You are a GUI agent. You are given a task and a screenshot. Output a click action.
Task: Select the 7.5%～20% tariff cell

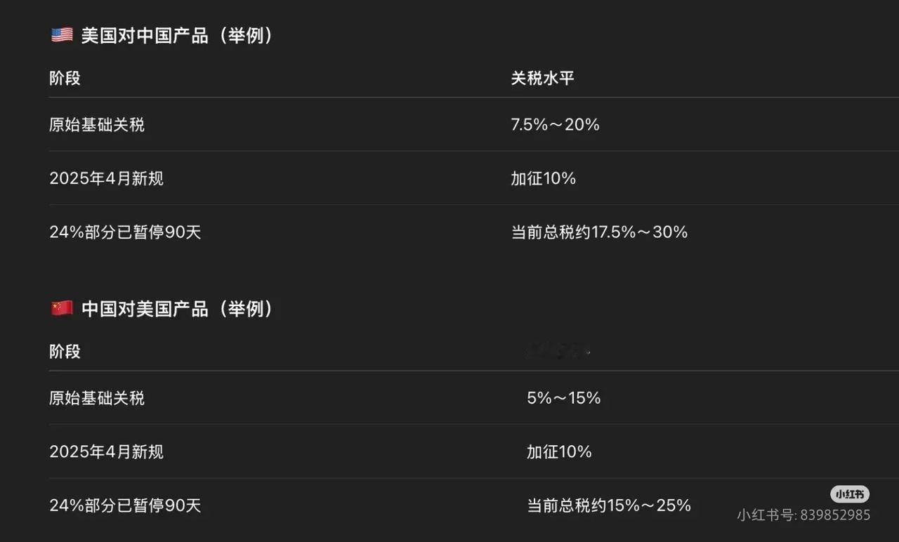(x=556, y=125)
